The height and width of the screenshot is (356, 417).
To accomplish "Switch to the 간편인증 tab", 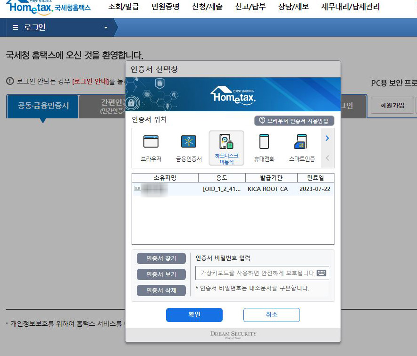I will pyautogui.click(x=103, y=106).
